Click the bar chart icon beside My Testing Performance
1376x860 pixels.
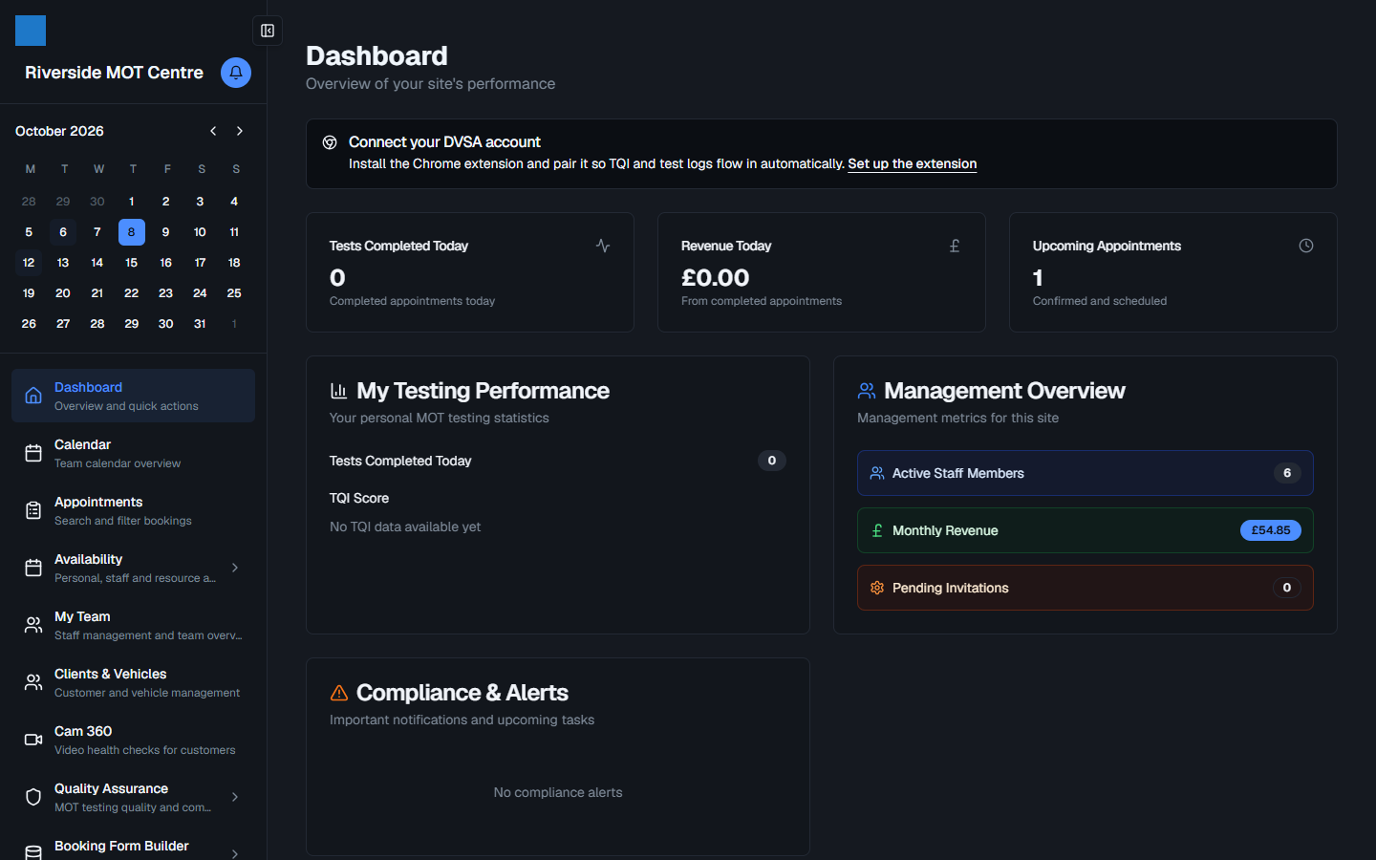click(x=338, y=391)
